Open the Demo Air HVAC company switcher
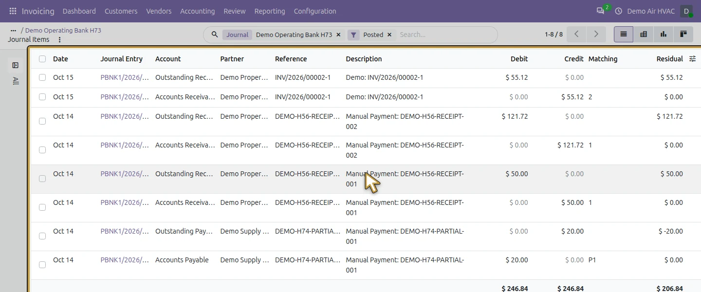This screenshot has width=701, height=292. (x=651, y=11)
